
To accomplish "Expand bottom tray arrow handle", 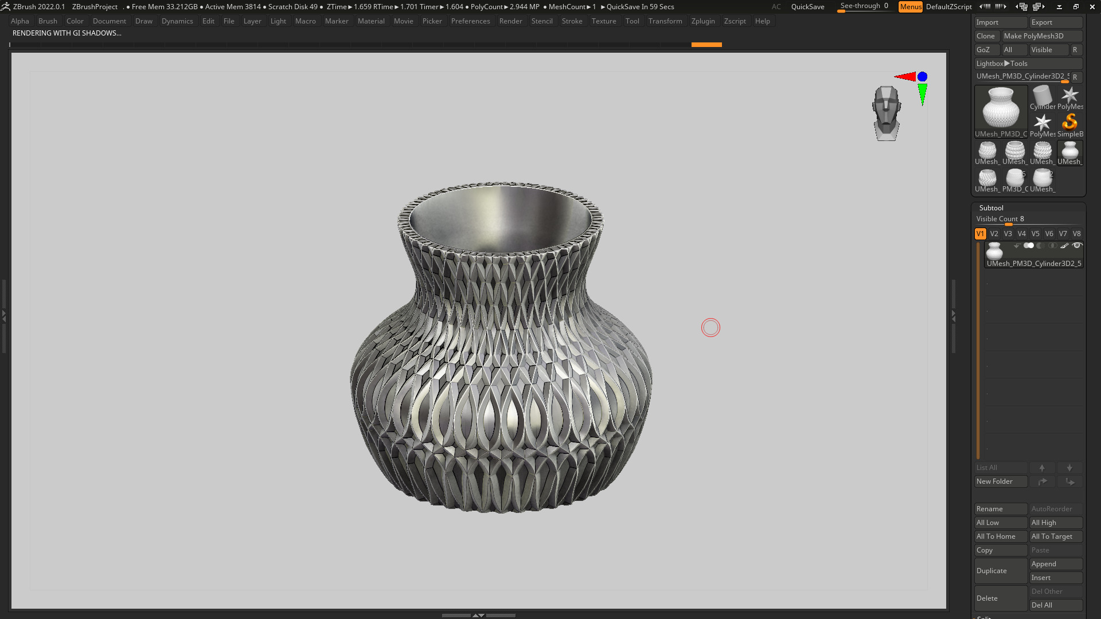I will coord(478,615).
